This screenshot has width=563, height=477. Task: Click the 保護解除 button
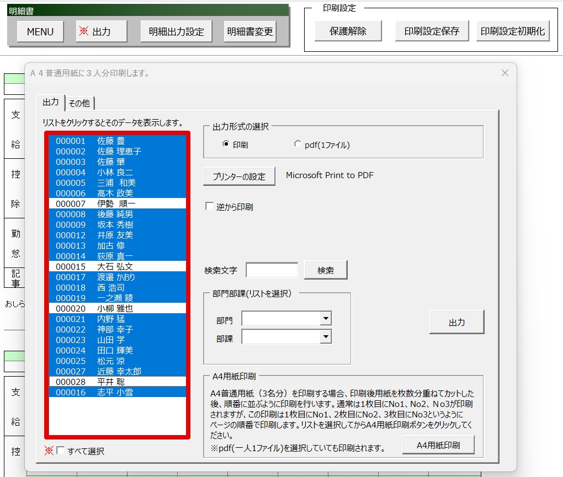tap(348, 31)
